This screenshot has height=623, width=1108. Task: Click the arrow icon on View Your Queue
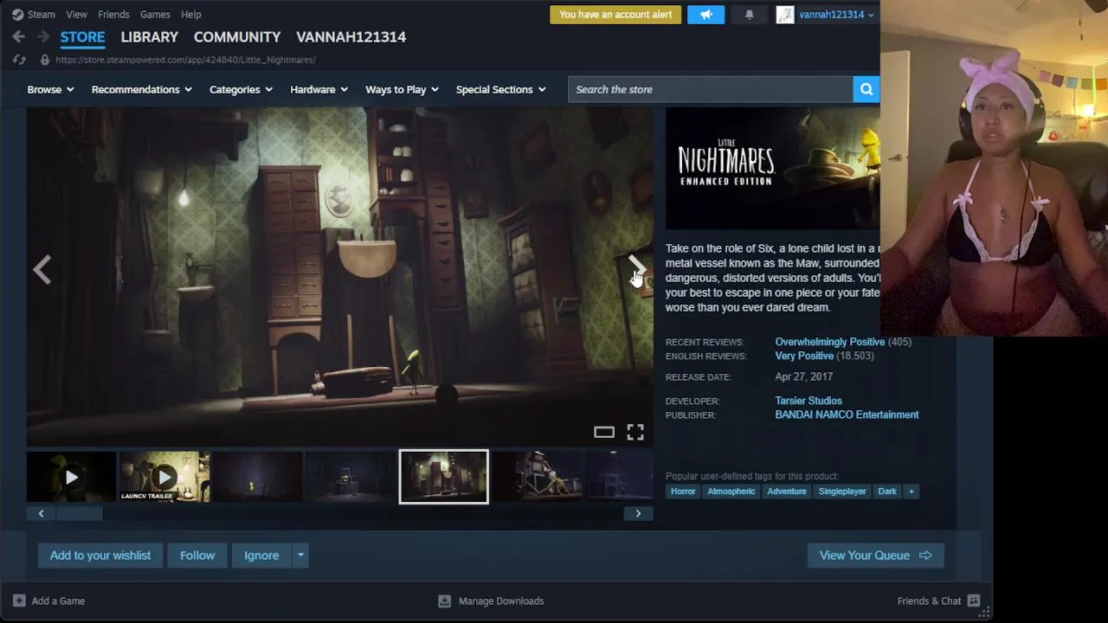point(925,556)
